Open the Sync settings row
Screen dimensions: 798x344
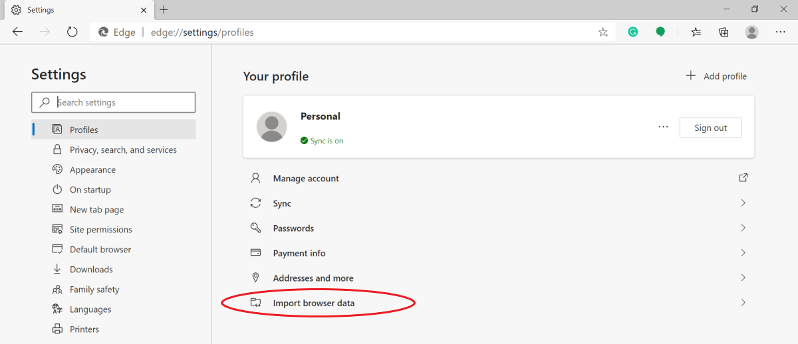[499, 203]
